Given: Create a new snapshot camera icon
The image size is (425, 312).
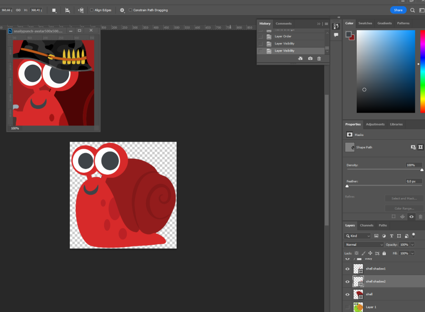Looking at the screenshot, I should pos(310,59).
